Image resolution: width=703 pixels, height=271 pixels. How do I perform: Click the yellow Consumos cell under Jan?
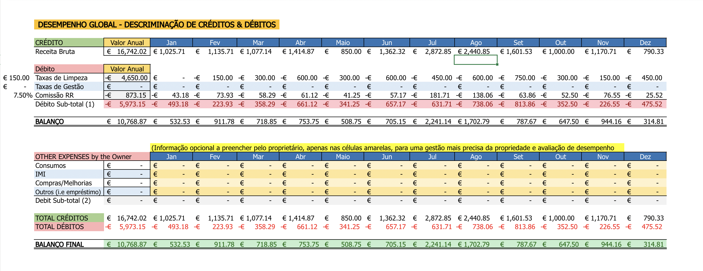[x=171, y=166]
